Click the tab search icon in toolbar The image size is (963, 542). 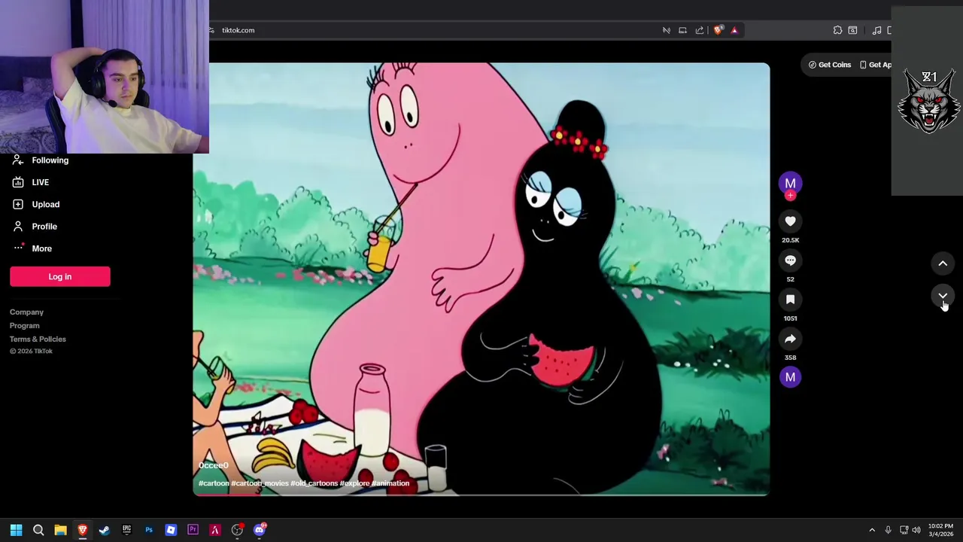(x=852, y=30)
